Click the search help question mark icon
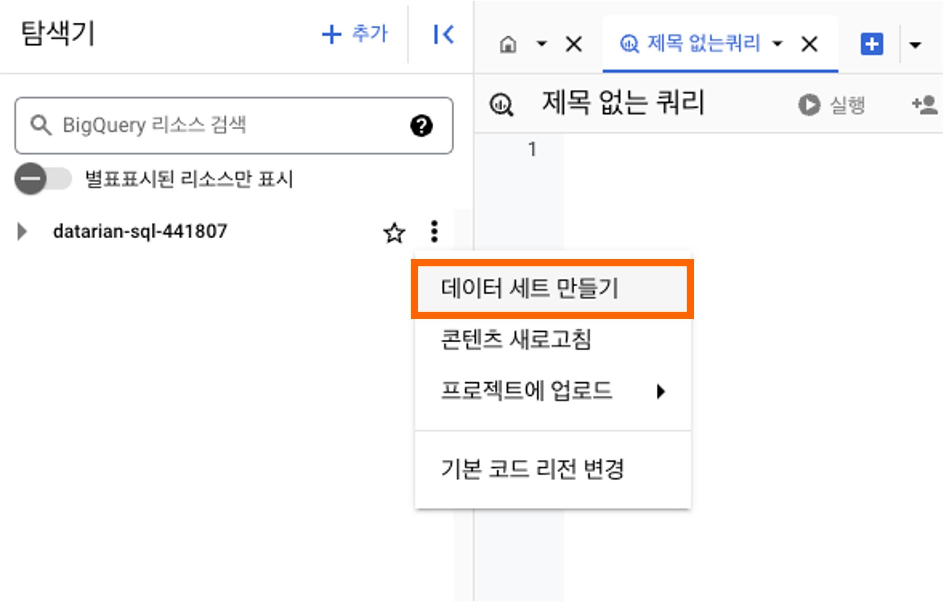This screenshot has width=944, height=602. pyautogui.click(x=421, y=126)
